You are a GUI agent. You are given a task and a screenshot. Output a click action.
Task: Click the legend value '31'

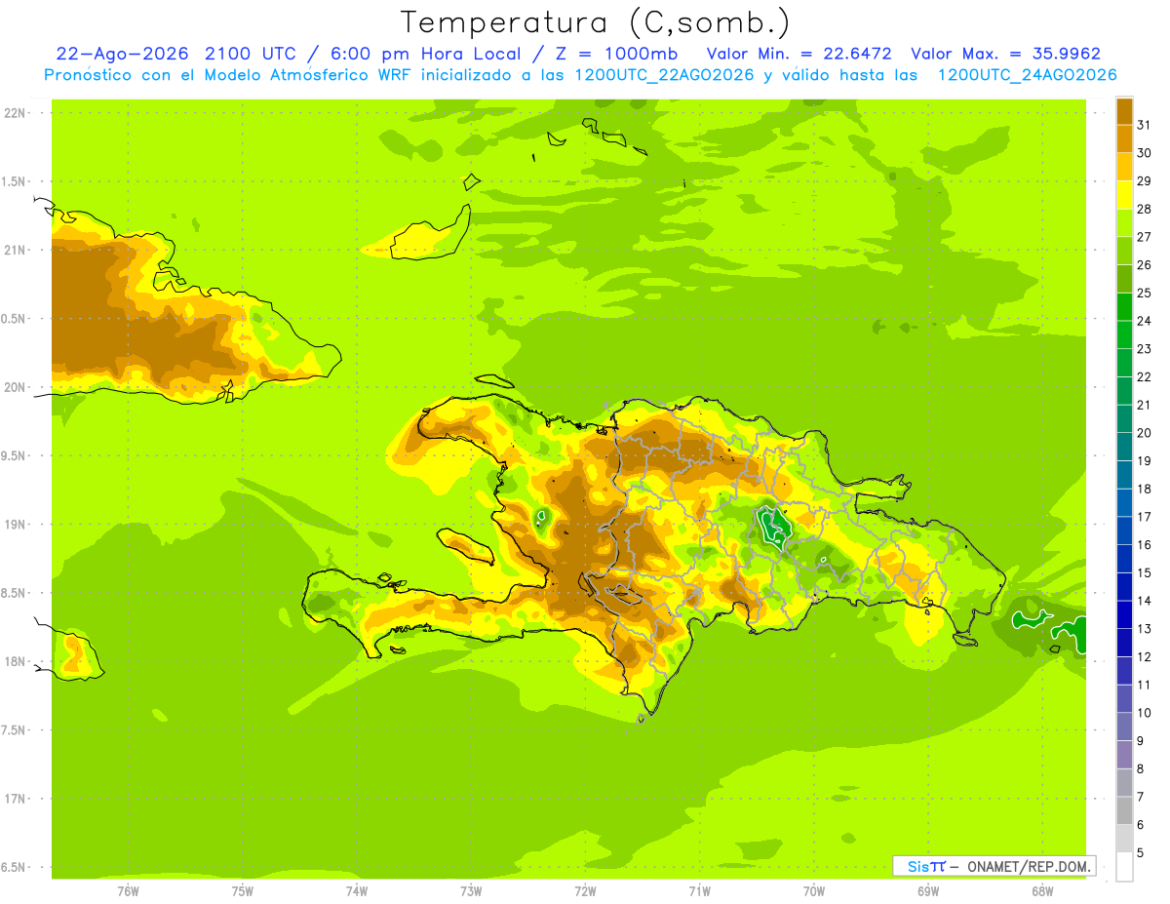click(x=1145, y=124)
